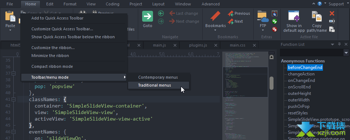Choose Customize the ribbon...
This screenshot has width=350, height=140.
[74, 48]
